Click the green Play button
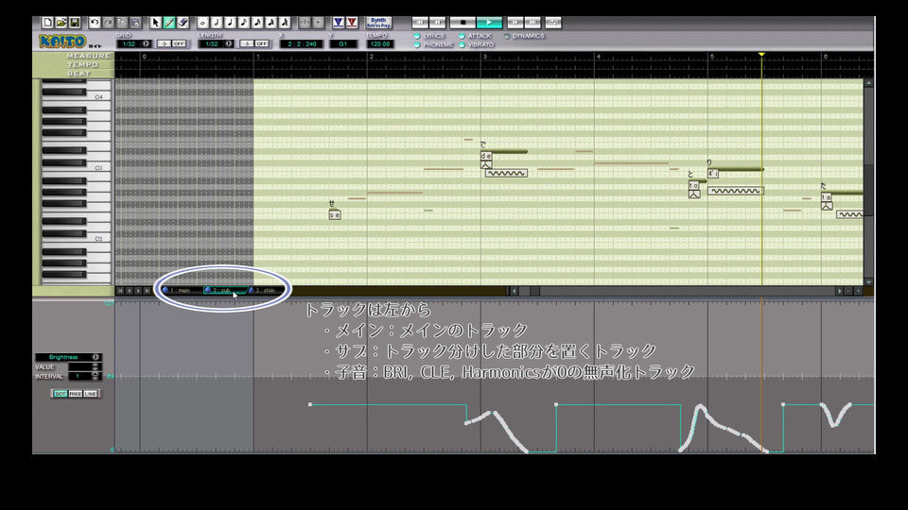 tap(489, 23)
